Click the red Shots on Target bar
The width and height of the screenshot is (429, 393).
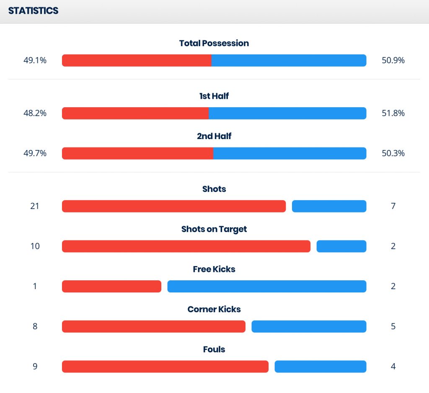186,246
